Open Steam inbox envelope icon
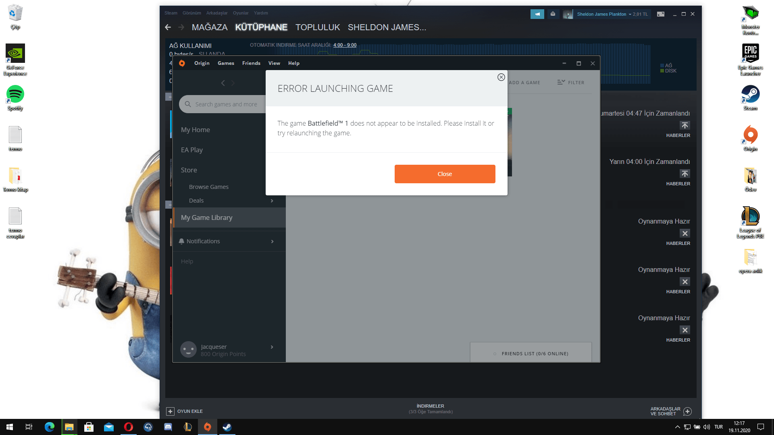 (x=553, y=14)
